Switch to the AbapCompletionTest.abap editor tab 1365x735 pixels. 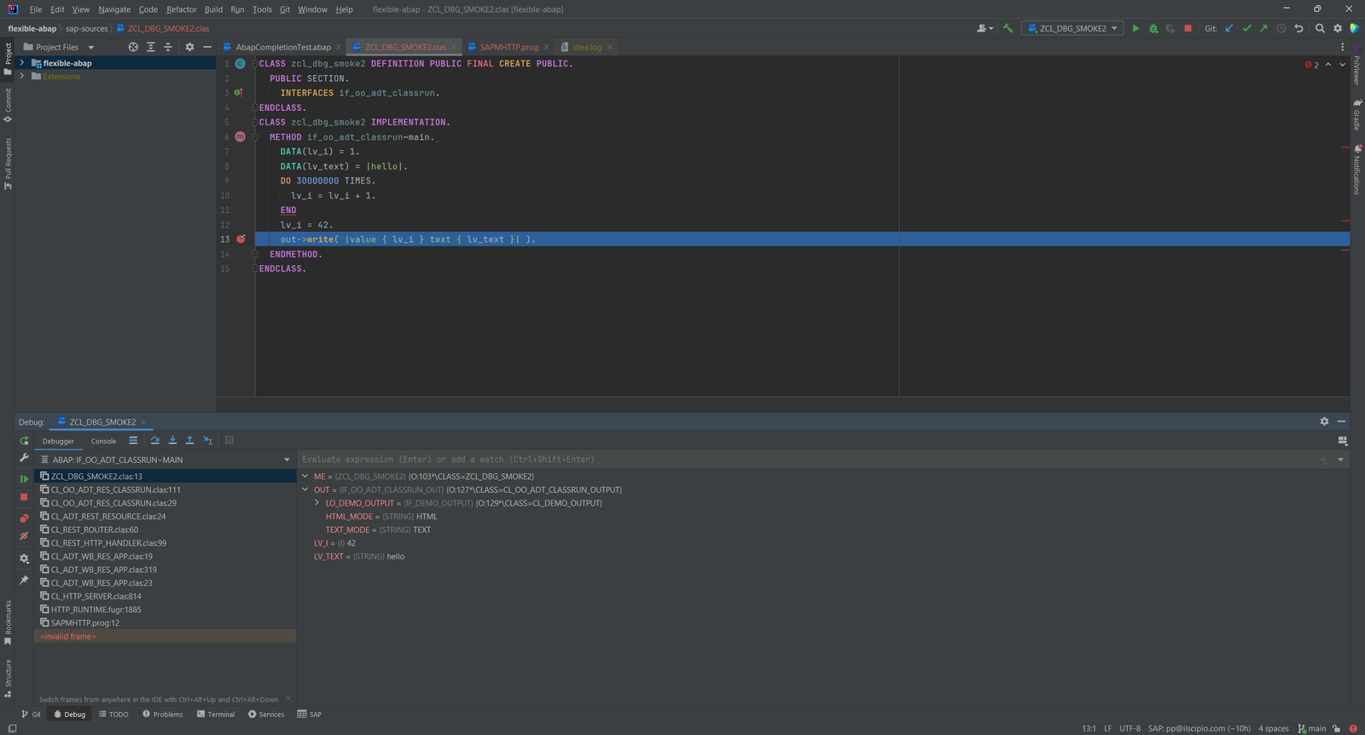point(282,47)
